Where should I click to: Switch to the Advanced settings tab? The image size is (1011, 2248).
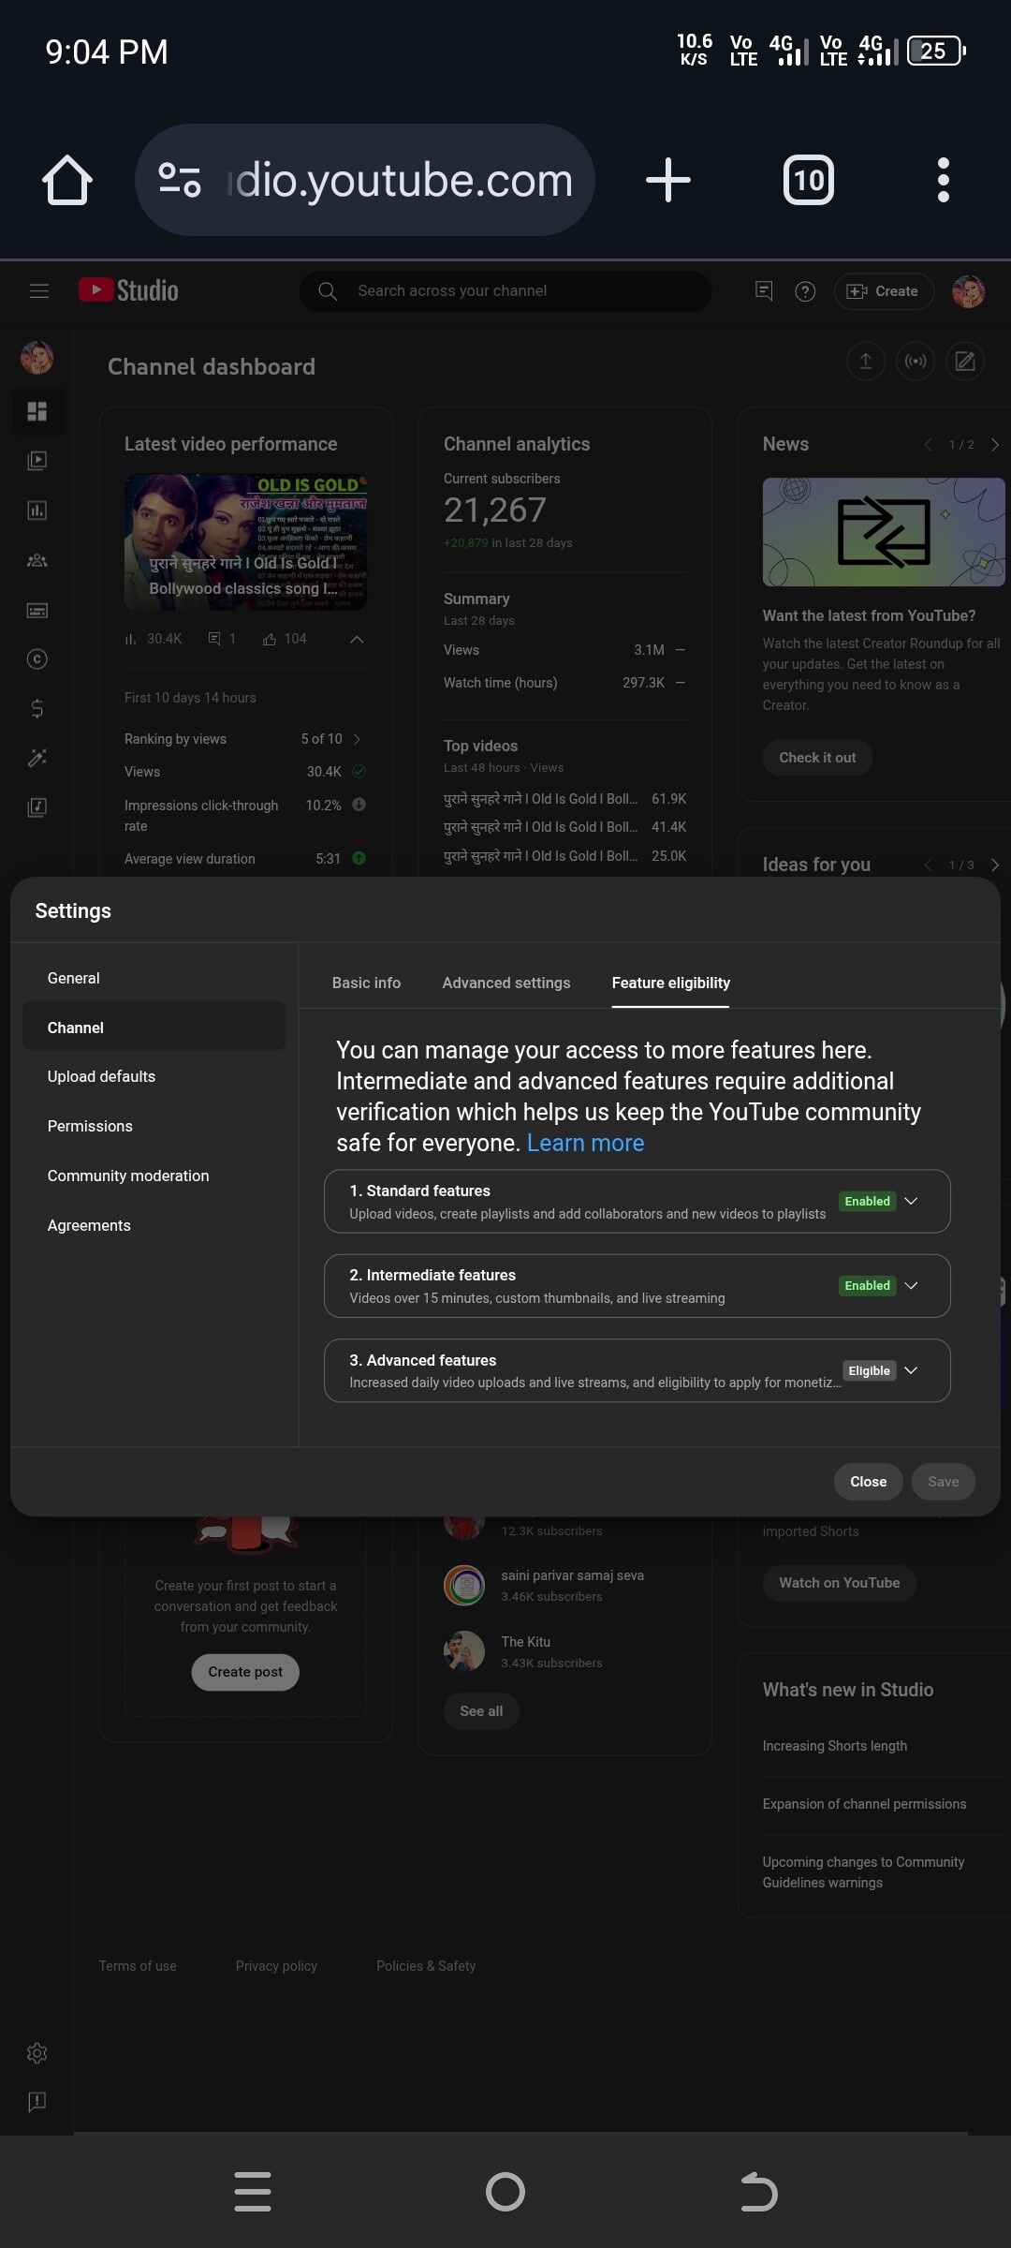(x=506, y=983)
